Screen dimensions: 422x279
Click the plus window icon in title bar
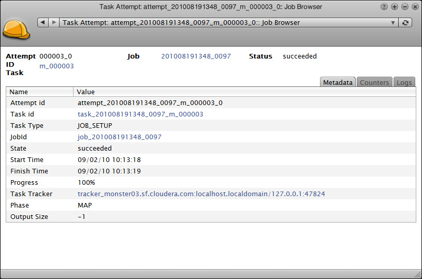[394, 7]
